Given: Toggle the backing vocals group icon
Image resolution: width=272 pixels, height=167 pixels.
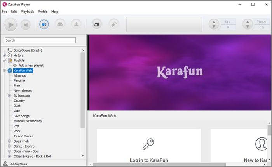Looking at the screenshot, I should (60, 24).
